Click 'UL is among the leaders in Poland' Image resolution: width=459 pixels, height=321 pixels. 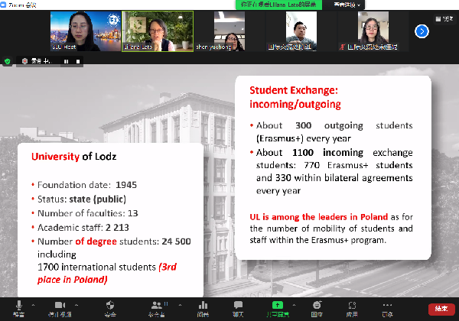pos(318,217)
